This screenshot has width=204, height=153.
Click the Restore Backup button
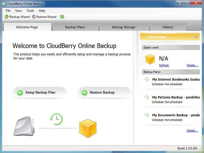point(104,92)
